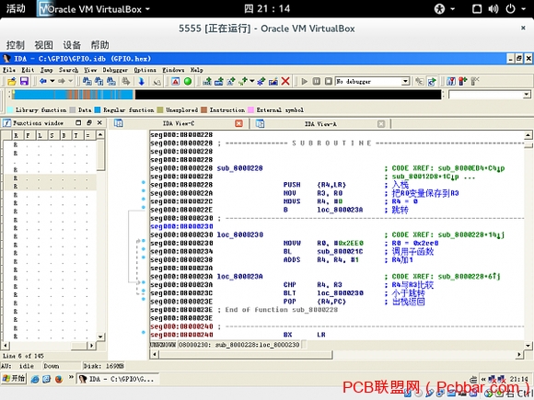Open the accessibility menu in GNOME top bar
Image resolution: width=534 pixels, height=400 pixels.
click(x=444, y=9)
